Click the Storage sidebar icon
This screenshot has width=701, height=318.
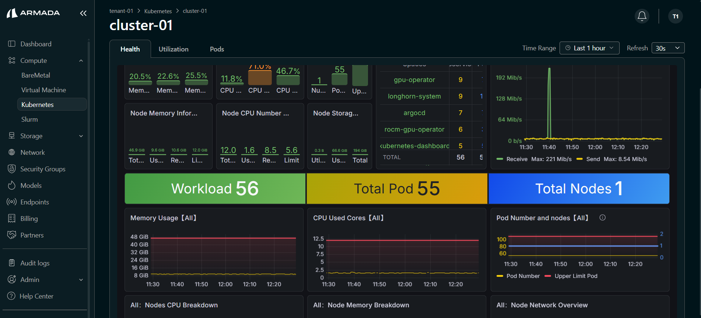click(12, 136)
